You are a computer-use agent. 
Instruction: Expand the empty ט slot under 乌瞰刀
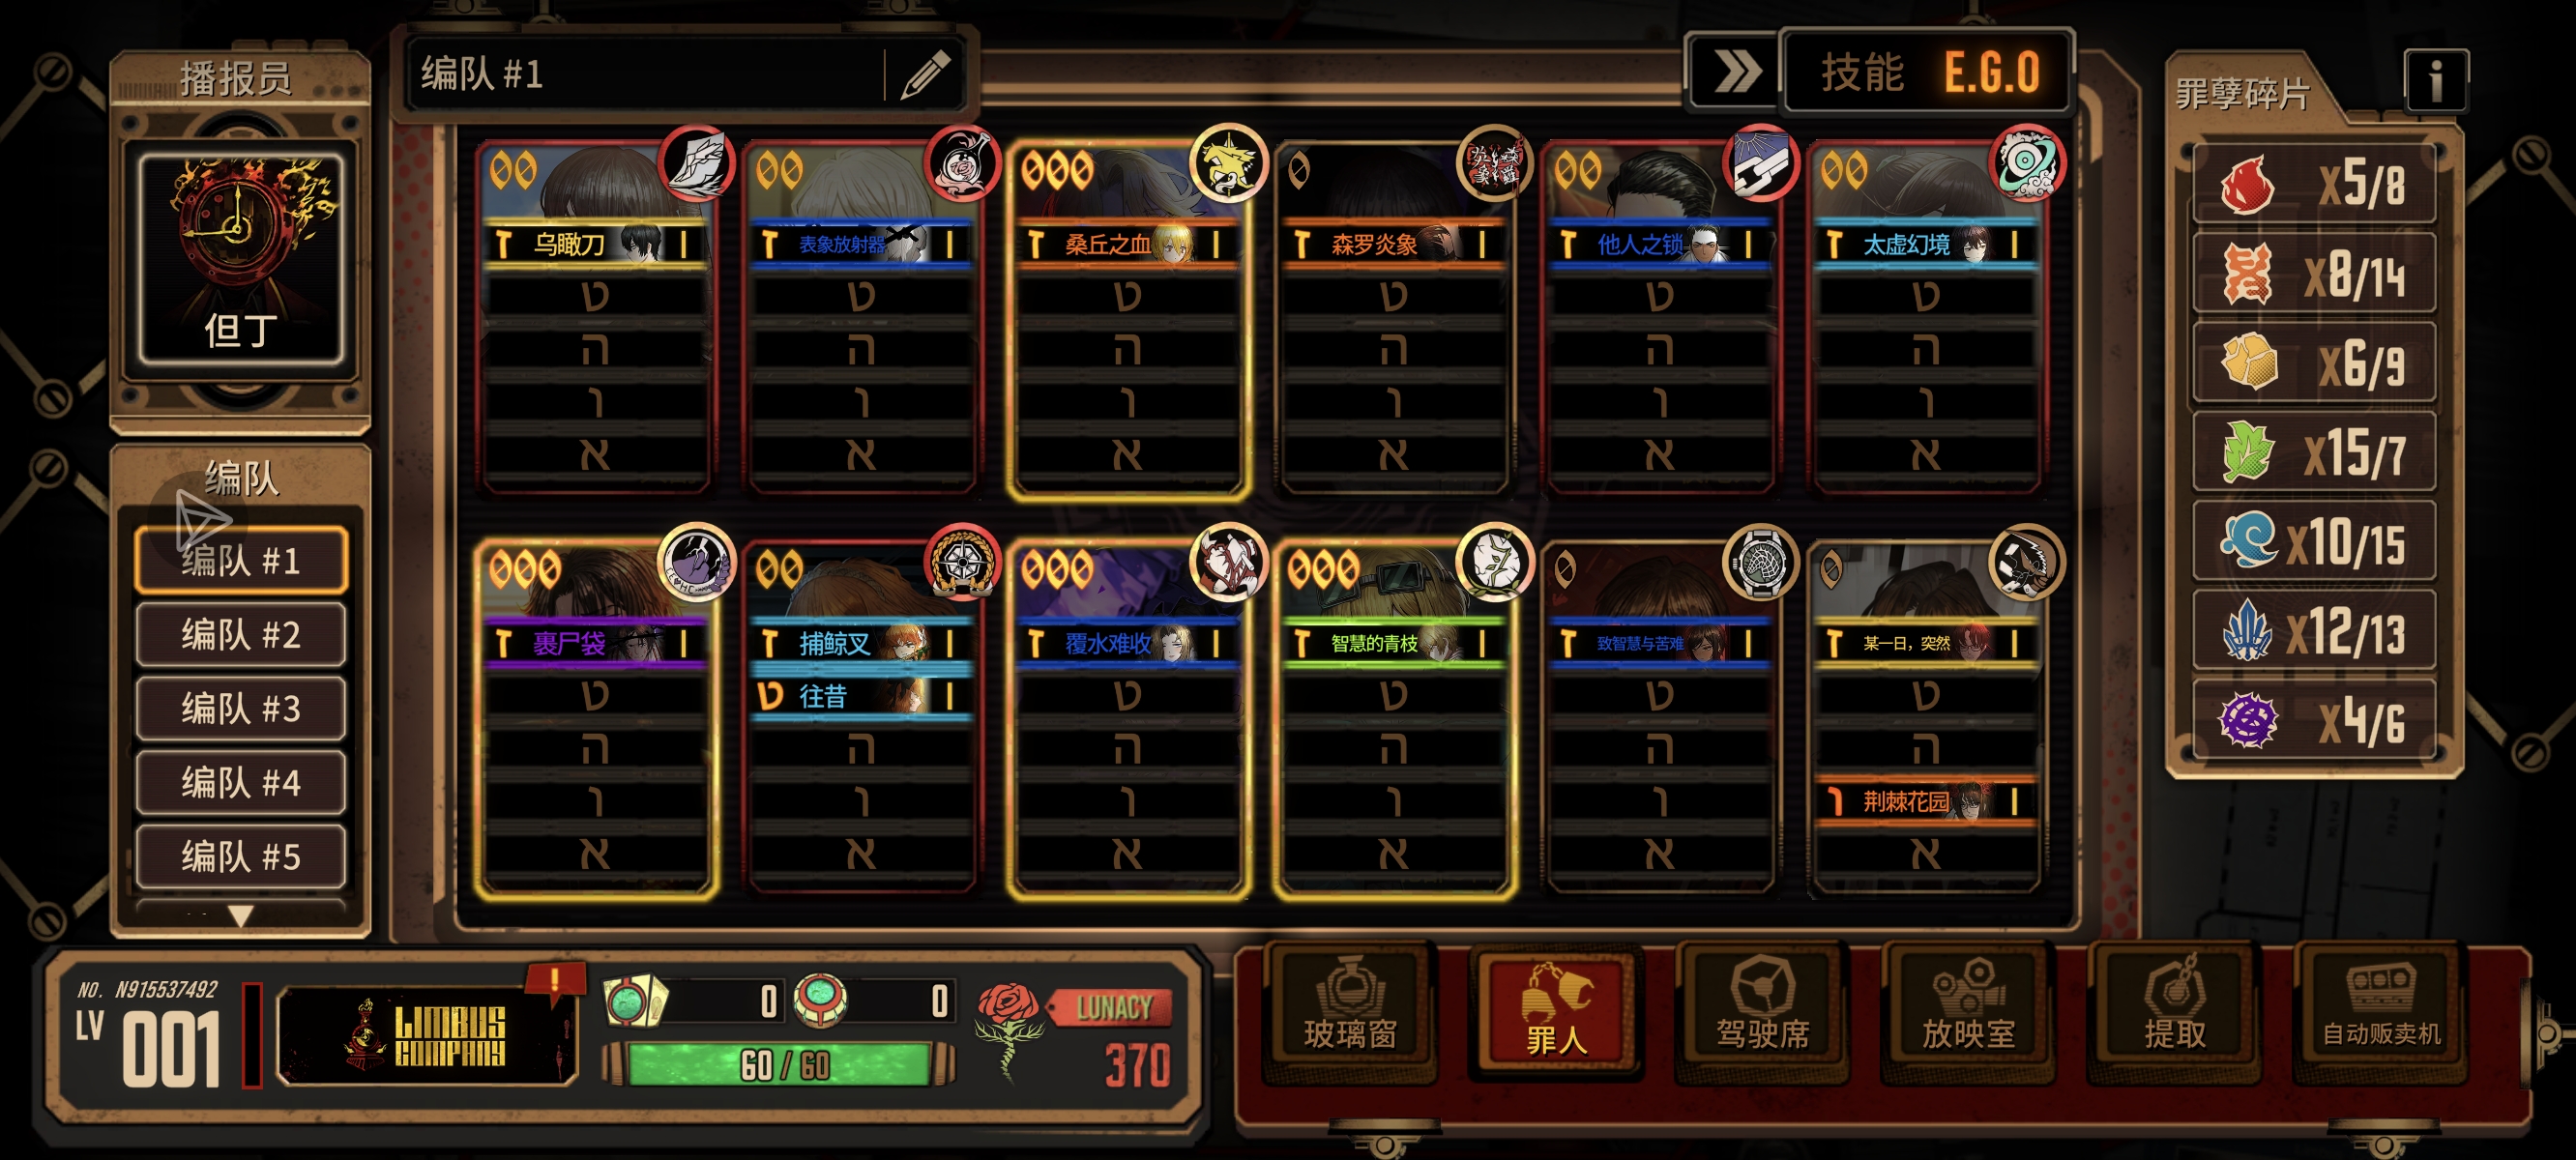pos(596,297)
